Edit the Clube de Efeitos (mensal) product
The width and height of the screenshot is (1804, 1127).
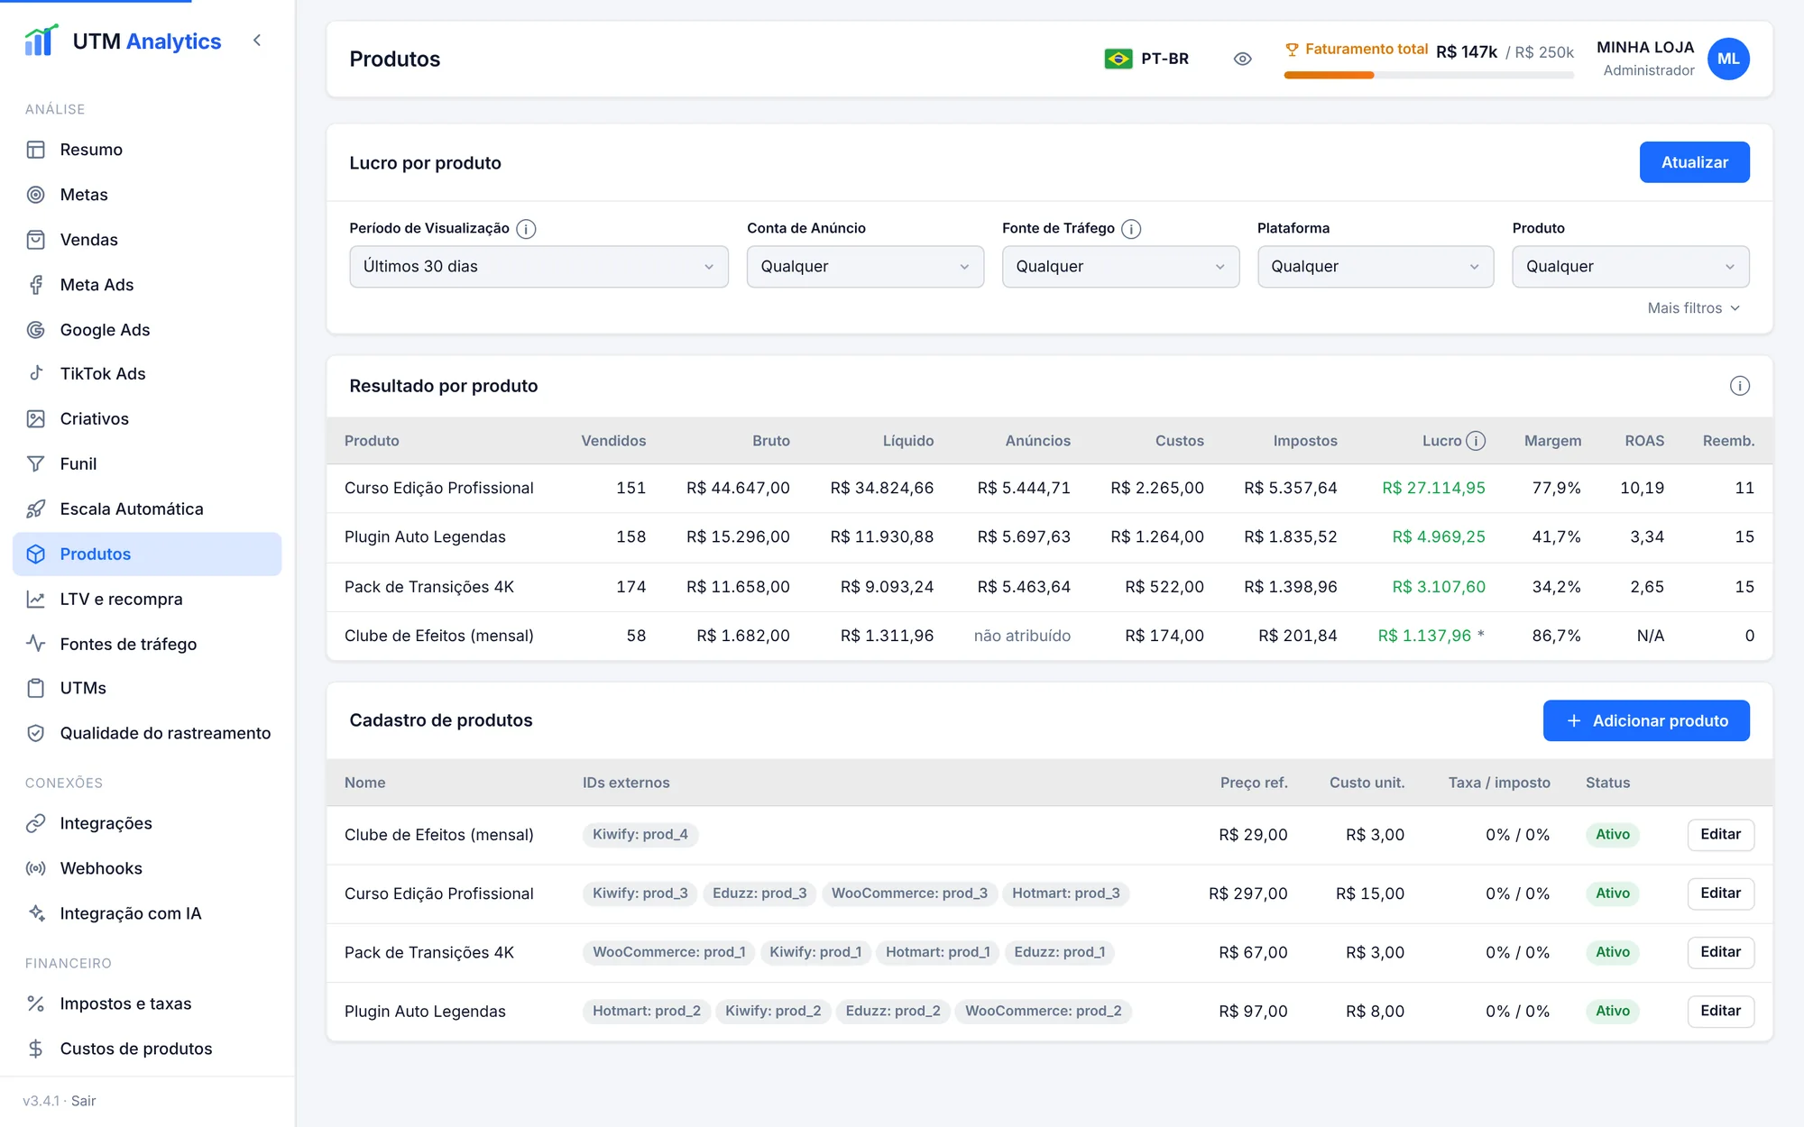pyautogui.click(x=1720, y=835)
